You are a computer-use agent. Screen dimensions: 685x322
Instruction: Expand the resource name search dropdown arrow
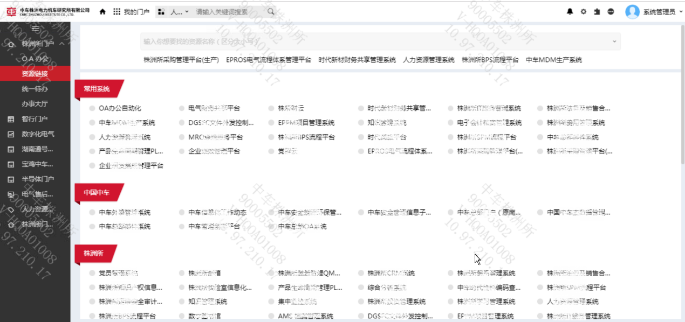click(x=614, y=41)
